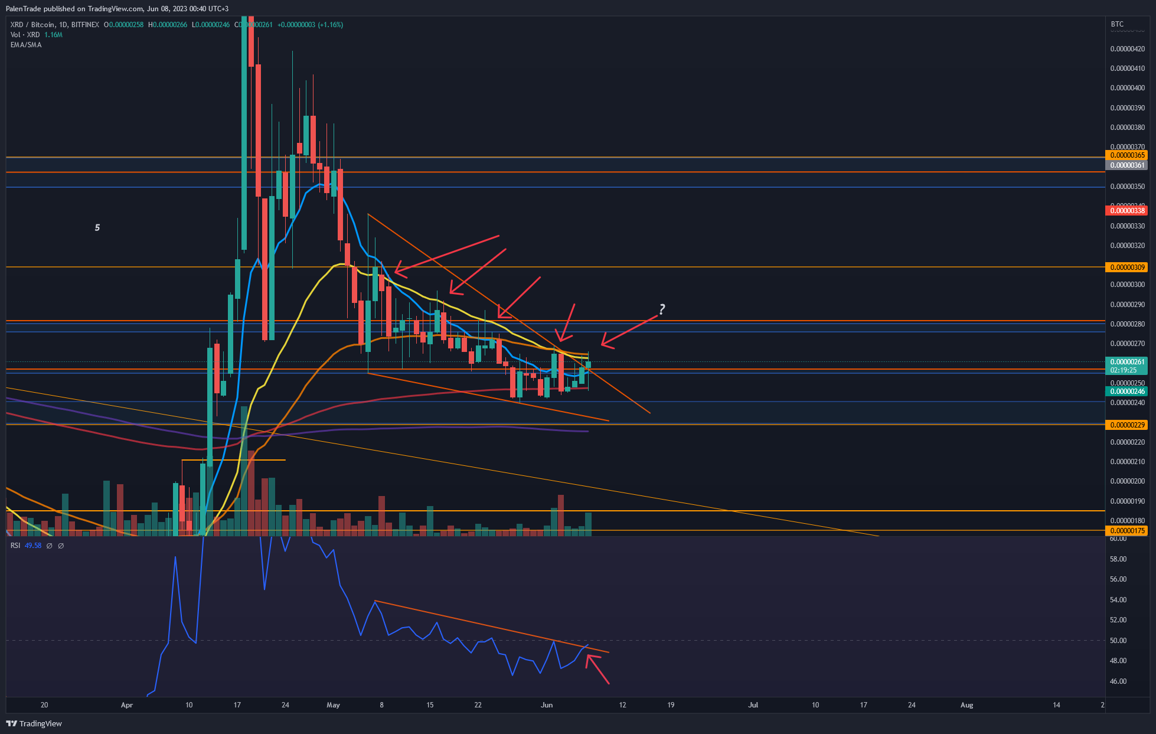Image resolution: width=1156 pixels, height=734 pixels.
Task: Select the wave 5 text annotation
Action: [x=97, y=227]
